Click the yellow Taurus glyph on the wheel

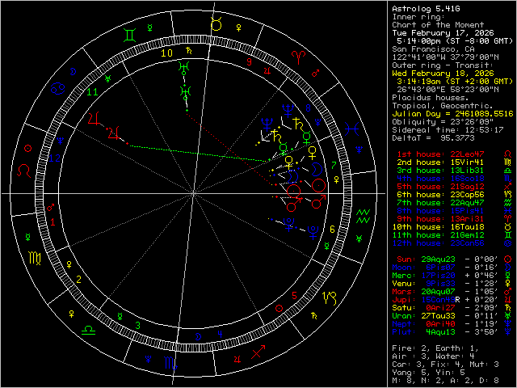pyautogui.click(x=216, y=24)
